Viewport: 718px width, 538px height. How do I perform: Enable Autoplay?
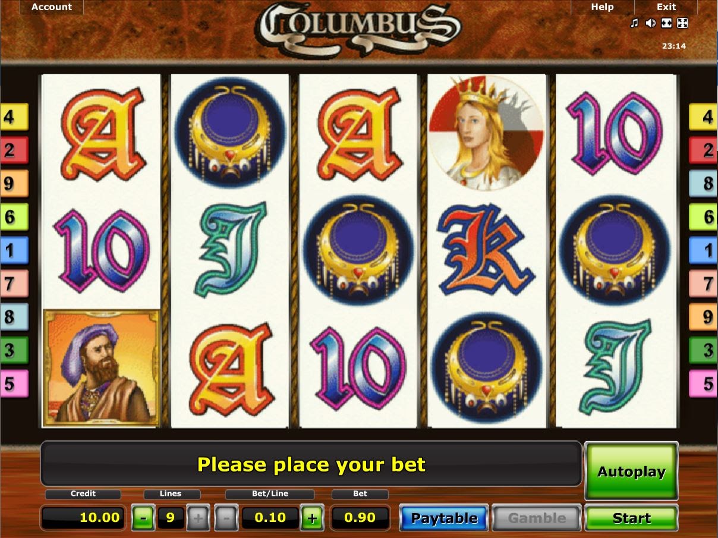point(631,471)
